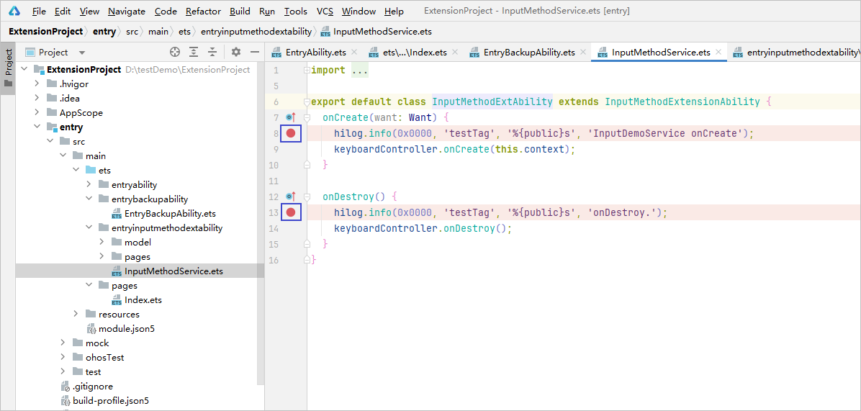Viewport: 861px width, 411px height.
Task: Toggle off the breakpoint on line 13
Action: tap(291, 212)
